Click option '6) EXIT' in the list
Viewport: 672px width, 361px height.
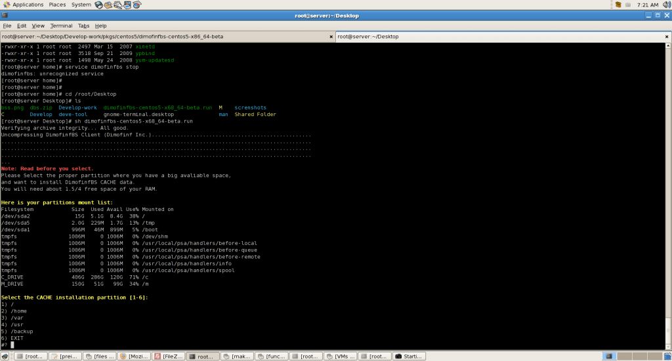pos(12,338)
